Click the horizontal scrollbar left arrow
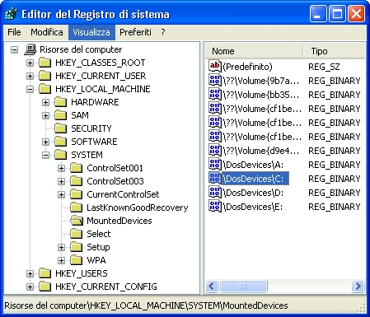Image resolution: width=370 pixels, height=317 pixels. 212,287
